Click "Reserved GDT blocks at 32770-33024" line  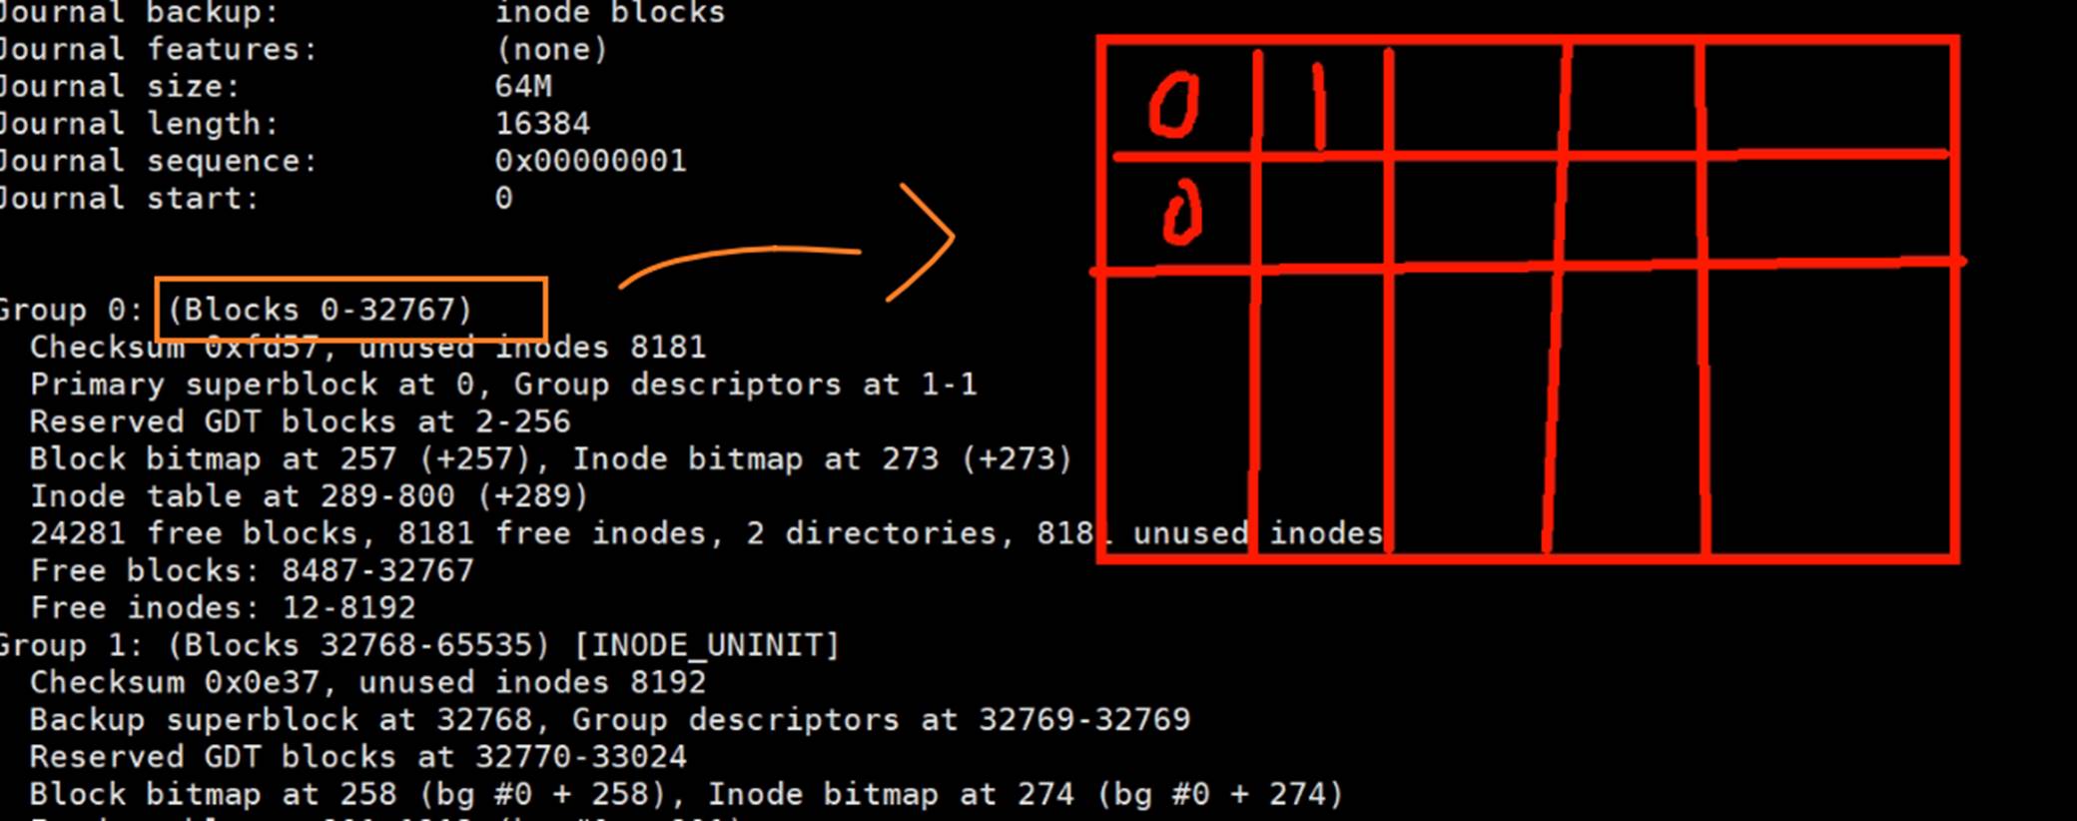(357, 757)
